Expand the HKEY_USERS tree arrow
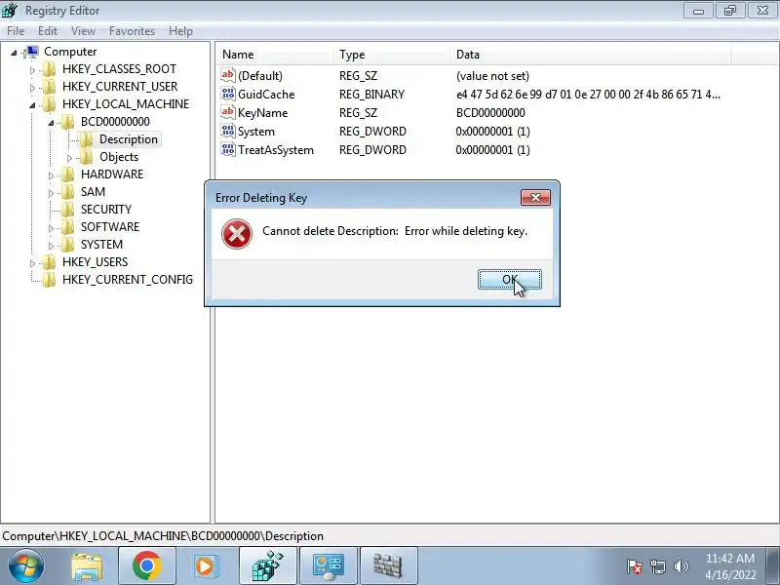 [x=32, y=262]
